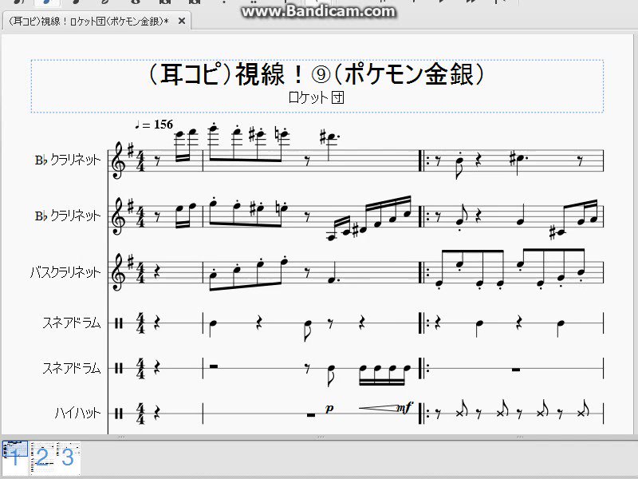Select the upper スネアドラム staff label
638x479 pixels.
pyautogui.click(x=72, y=323)
